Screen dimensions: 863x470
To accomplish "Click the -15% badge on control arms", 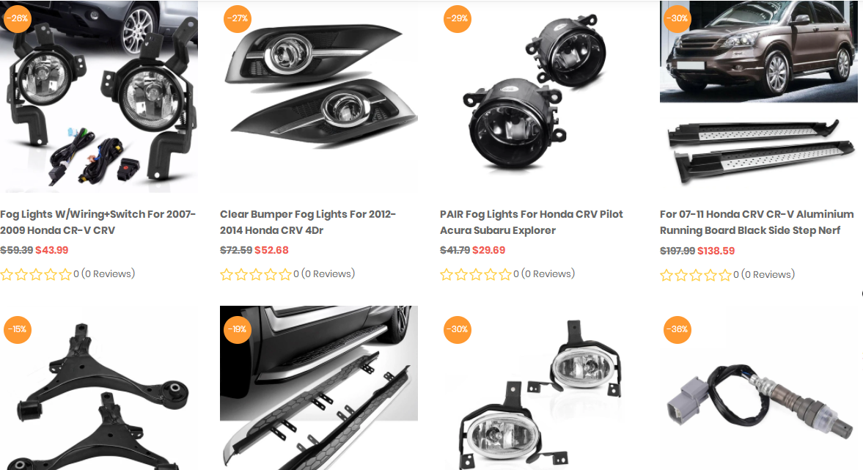I will click(17, 329).
